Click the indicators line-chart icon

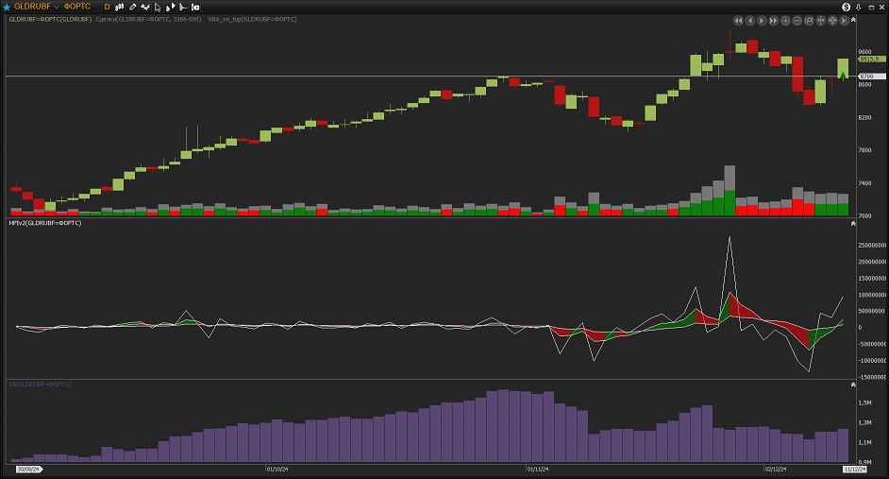[145, 7]
